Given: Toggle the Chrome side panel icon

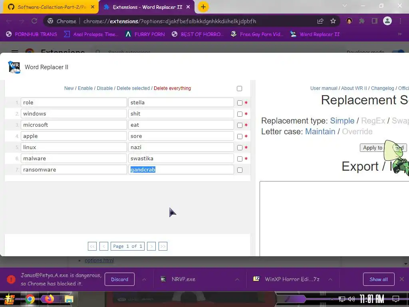Looking at the screenshot, I should click(x=375, y=21).
